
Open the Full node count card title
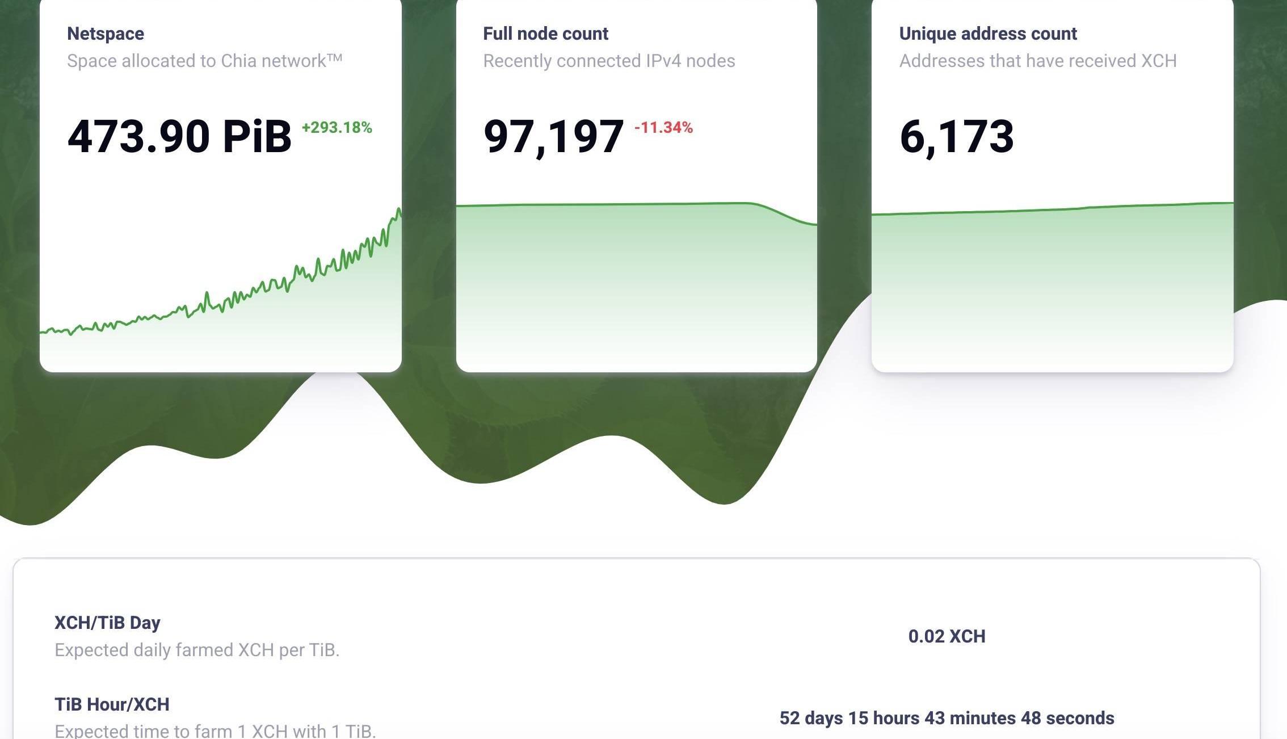coord(545,33)
